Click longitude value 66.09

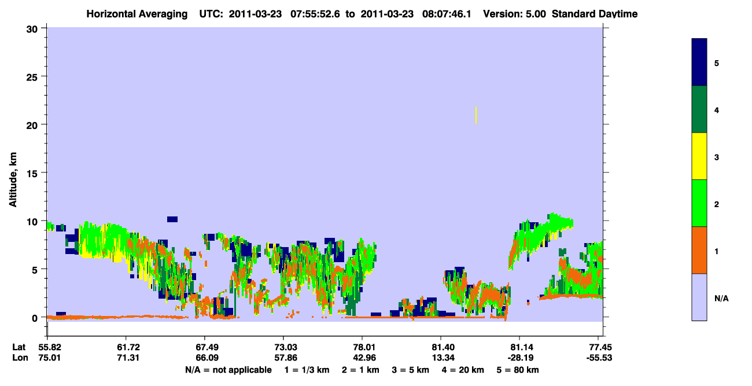[205, 358]
